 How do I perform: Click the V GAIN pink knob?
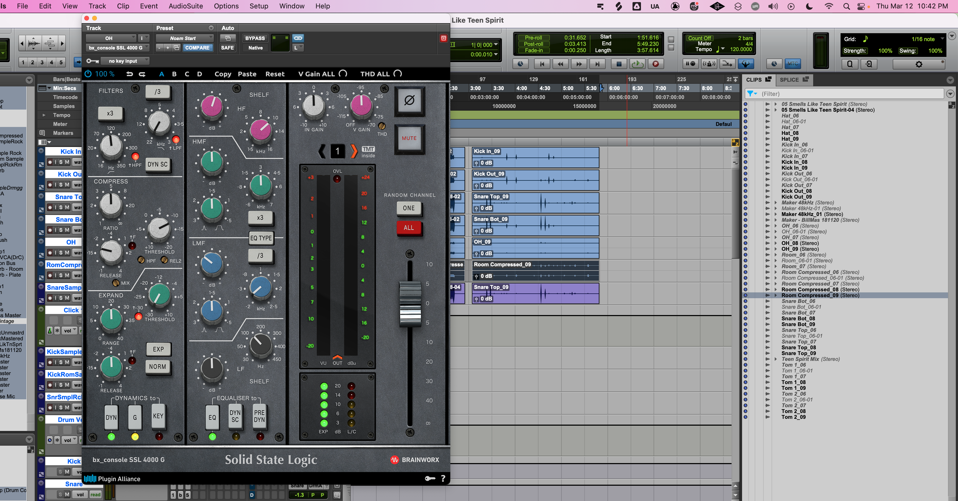(361, 105)
